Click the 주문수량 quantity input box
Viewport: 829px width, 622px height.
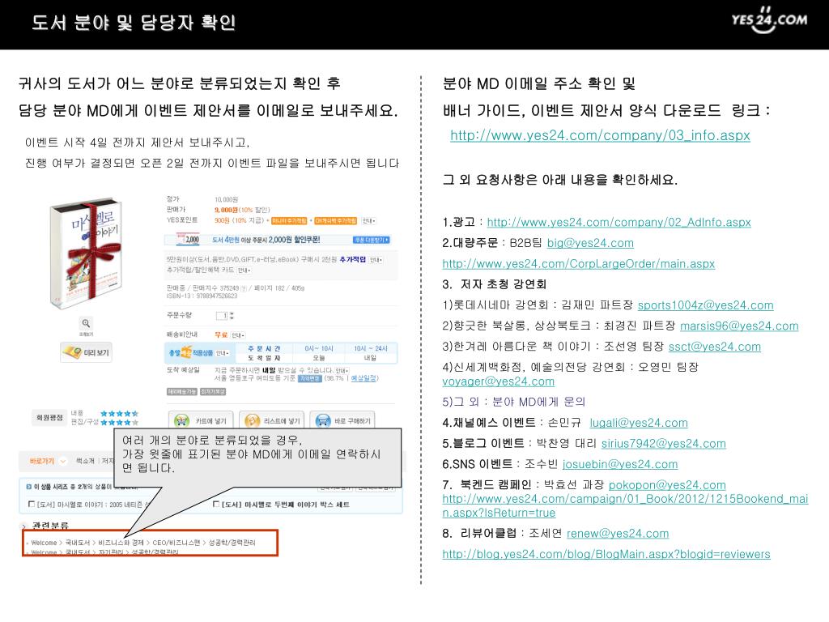[x=222, y=316]
